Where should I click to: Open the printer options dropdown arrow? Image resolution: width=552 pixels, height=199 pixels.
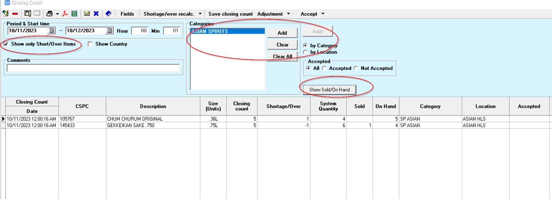(x=57, y=14)
